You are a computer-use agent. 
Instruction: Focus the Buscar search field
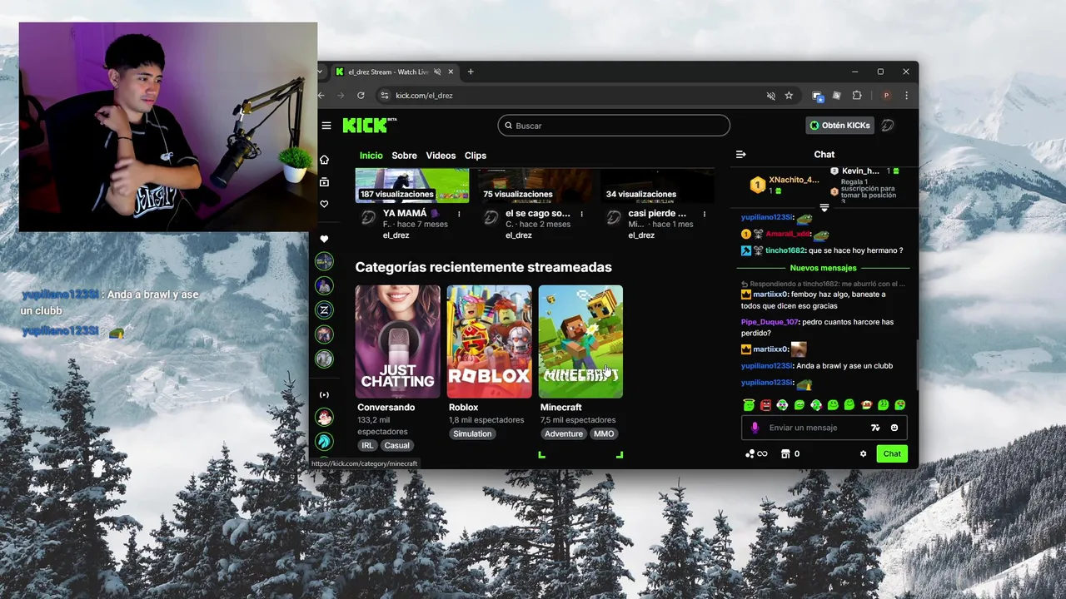[614, 126]
